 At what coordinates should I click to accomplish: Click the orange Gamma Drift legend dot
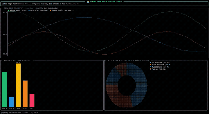point(51,10)
